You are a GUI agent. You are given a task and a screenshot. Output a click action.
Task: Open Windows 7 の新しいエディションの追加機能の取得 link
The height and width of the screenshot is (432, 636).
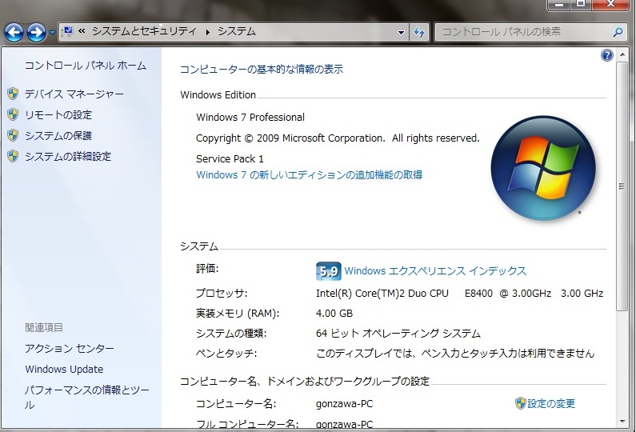point(309,175)
